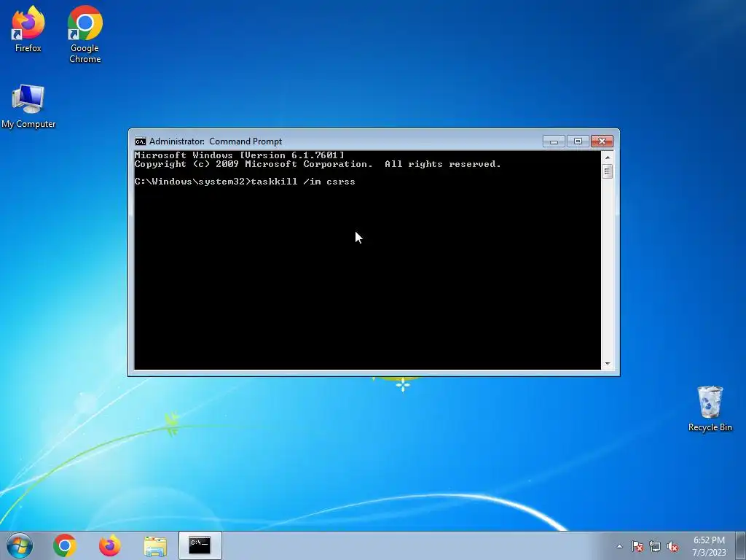This screenshot has height=560, width=746.
Task: Click the Copyright 2009 Microsoft Corporation line
Action: pyautogui.click(x=318, y=164)
